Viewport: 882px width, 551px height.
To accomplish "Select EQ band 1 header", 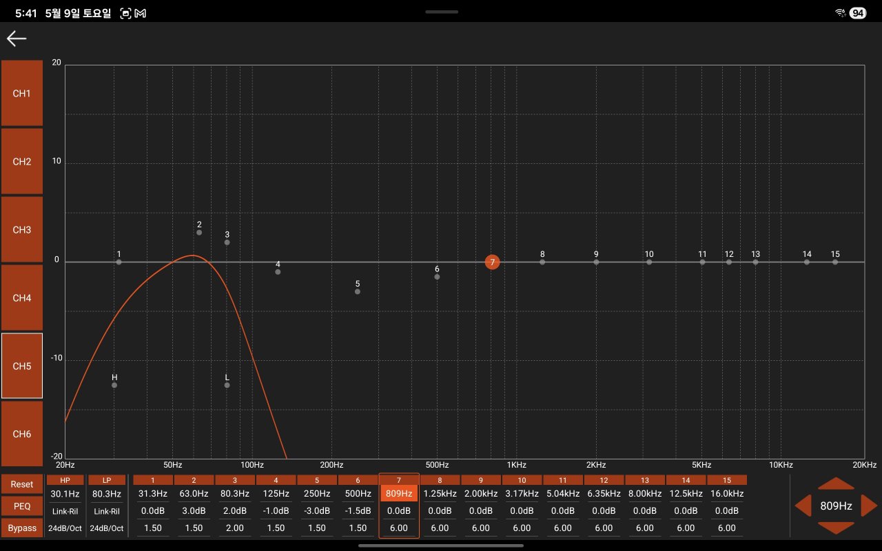I will point(153,480).
